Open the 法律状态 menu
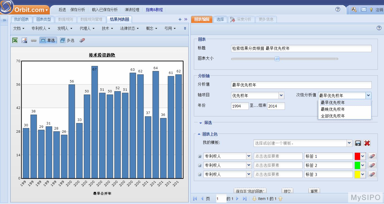The width and height of the screenshot is (384, 204). [x=129, y=28]
